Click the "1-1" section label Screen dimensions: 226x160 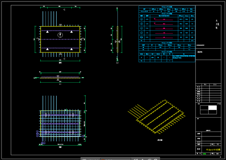coord(60,84)
